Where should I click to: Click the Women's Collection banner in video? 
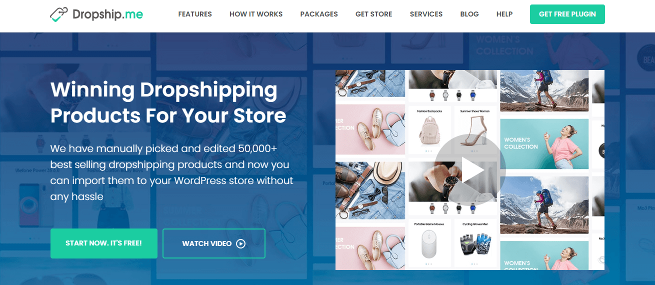coord(544,143)
